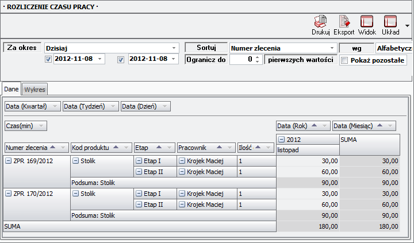Open the Kod produktu filter arrow

126,148
